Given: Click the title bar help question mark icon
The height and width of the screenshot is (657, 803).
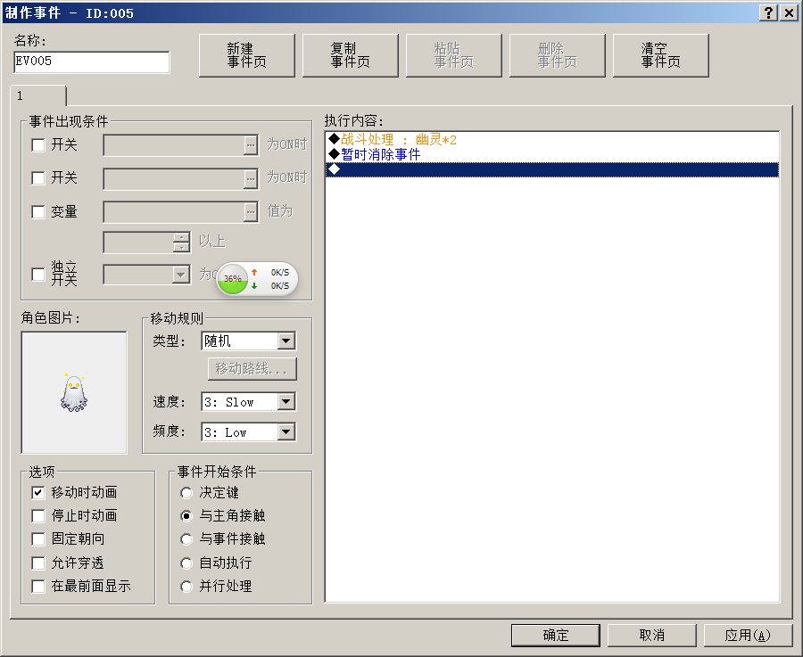Looking at the screenshot, I should tap(768, 12).
